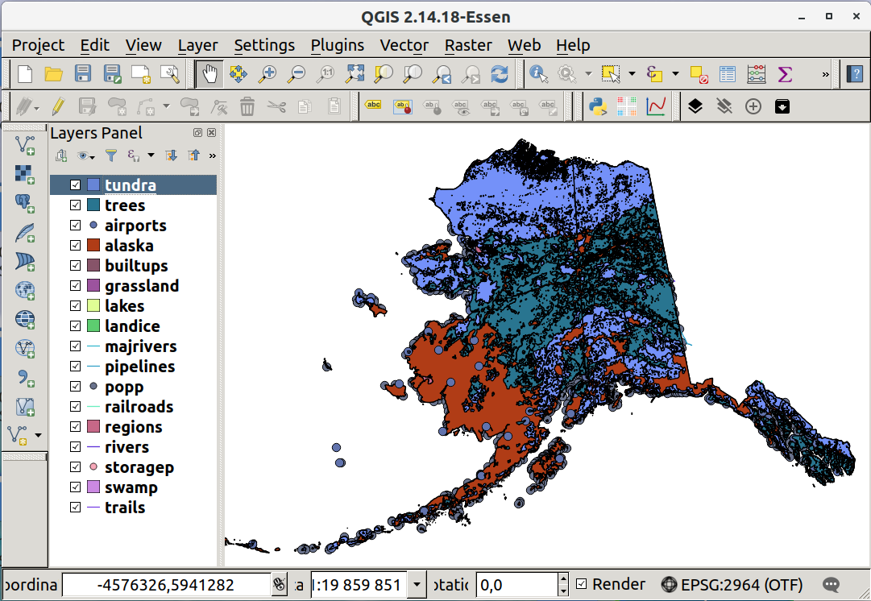Select the Zoom Out magnifier tool
The width and height of the screenshot is (871, 601).
click(296, 74)
